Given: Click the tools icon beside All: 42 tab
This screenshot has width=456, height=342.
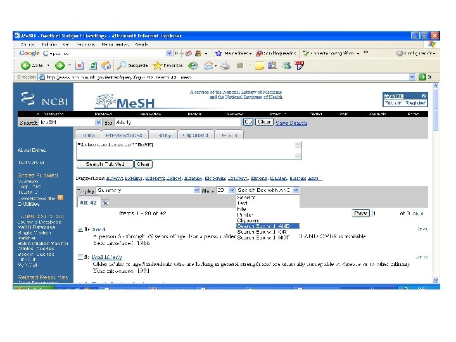Looking at the screenshot, I should [x=105, y=203].
